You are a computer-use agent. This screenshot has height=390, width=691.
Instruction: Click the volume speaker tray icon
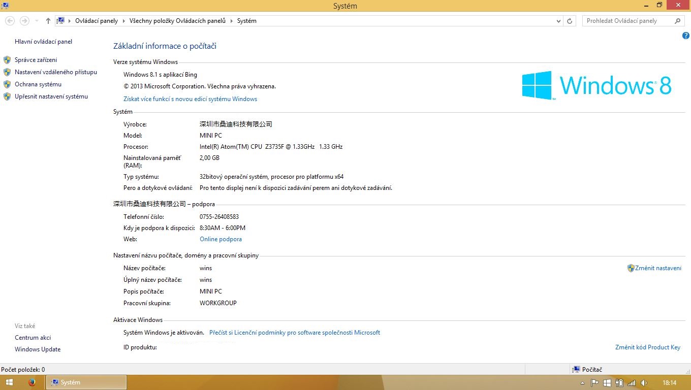coord(644,383)
